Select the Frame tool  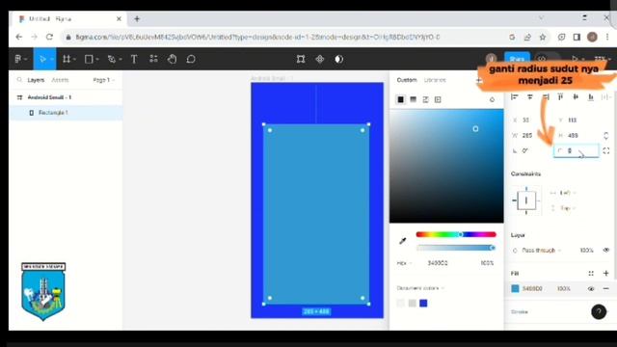pyautogui.click(x=67, y=59)
